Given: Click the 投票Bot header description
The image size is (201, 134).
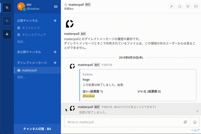Looking at the screenshot, I should 69,9.
